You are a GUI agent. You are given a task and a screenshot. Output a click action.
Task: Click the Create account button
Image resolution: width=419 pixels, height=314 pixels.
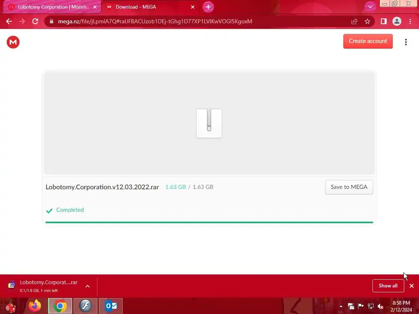coord(368,41)
